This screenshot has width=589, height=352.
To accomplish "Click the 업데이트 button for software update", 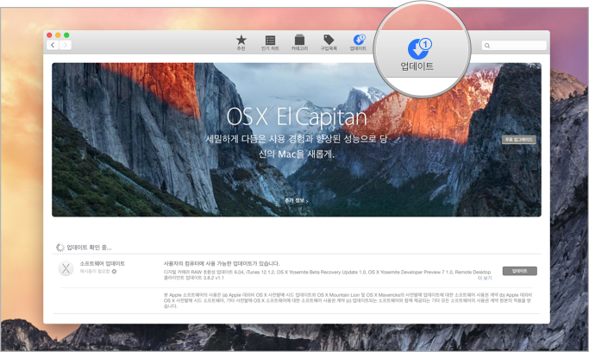I will (x=519, y=271).
